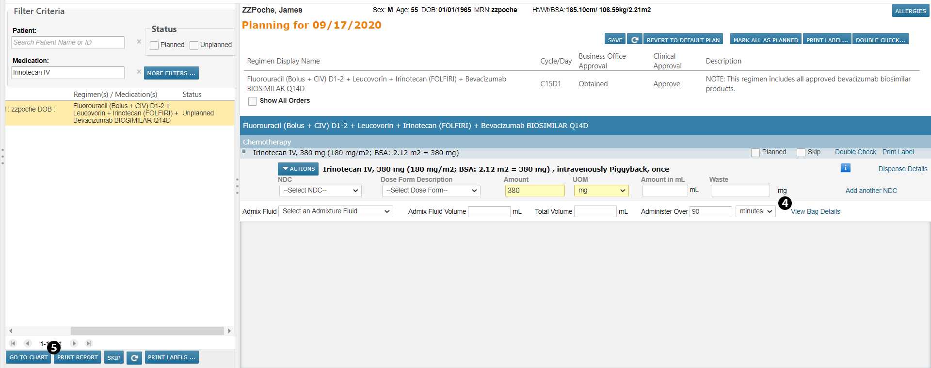Enable the Show All Orders checkbox
This screenshot has height=368, width=931.
(253, 101)
